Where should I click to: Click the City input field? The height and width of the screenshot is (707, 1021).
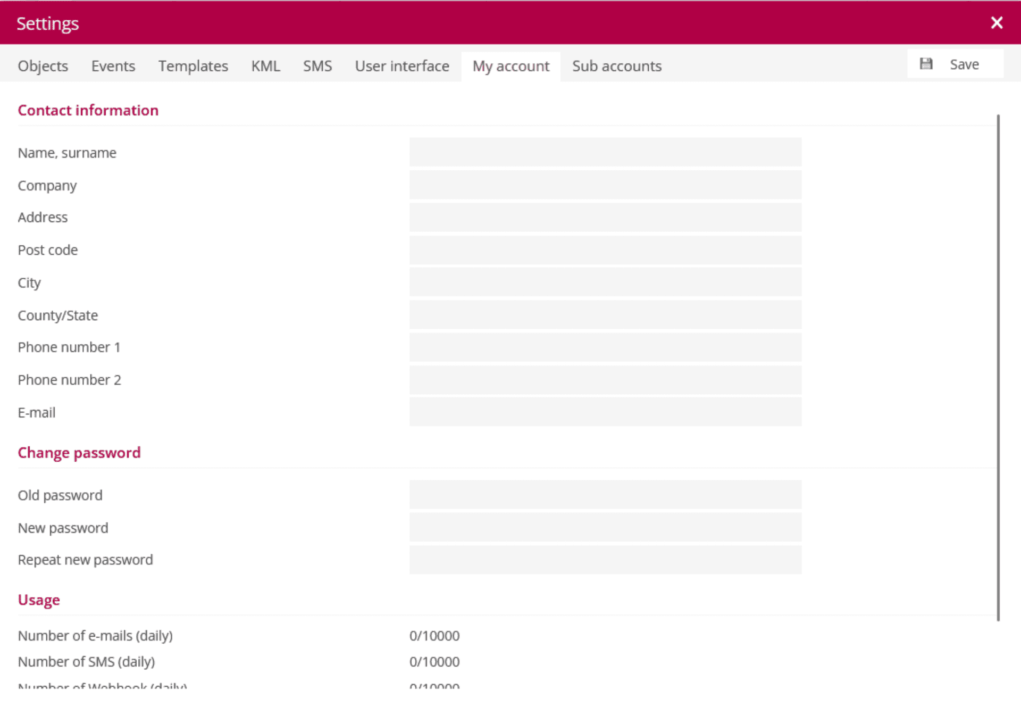(x=605, y=282)
